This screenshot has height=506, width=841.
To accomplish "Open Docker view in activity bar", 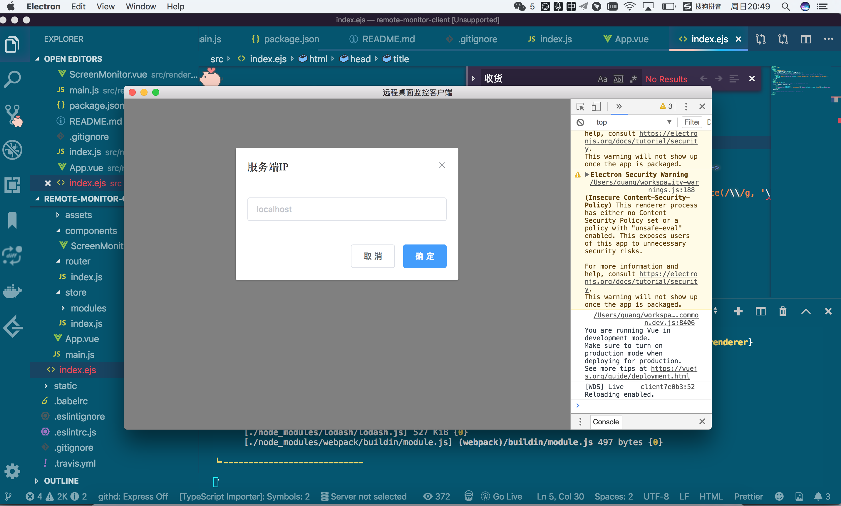I will pos(12,291).
